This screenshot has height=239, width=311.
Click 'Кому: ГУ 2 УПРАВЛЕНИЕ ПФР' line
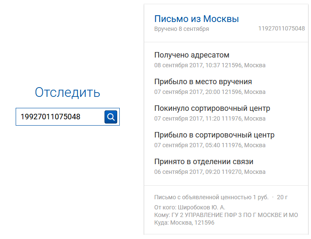pyautogui.click(x=226, y=215)
